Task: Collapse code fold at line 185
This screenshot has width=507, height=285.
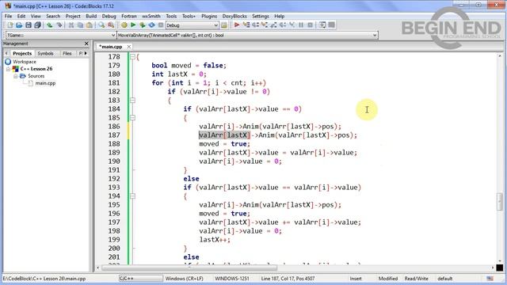Action: (132, 118)
